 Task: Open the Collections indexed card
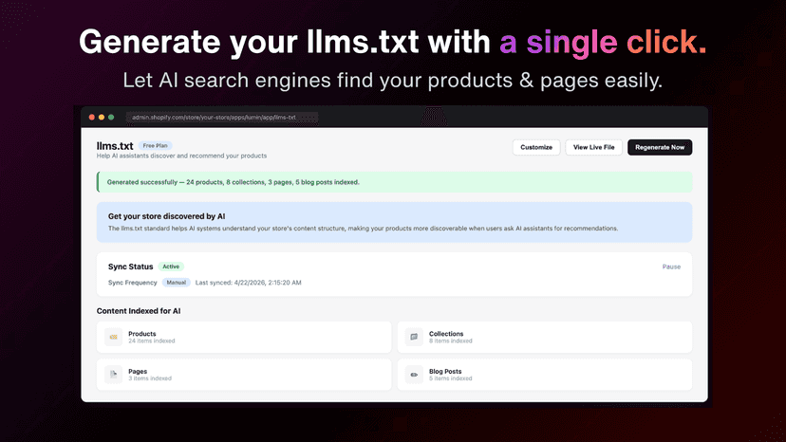click(545, 338)
